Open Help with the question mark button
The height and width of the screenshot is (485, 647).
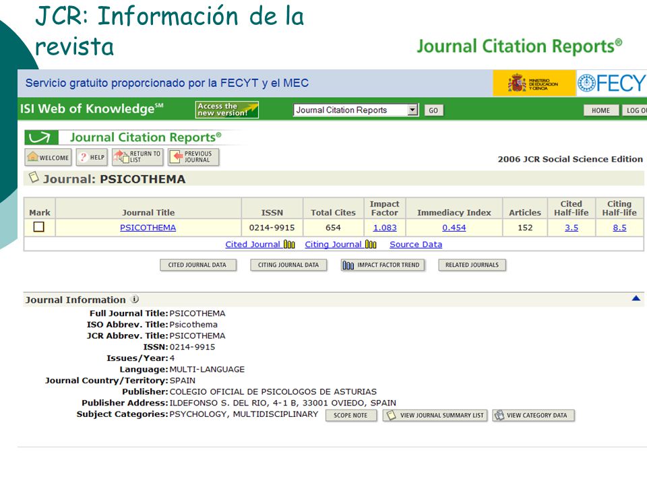click(x=92, y=158)
